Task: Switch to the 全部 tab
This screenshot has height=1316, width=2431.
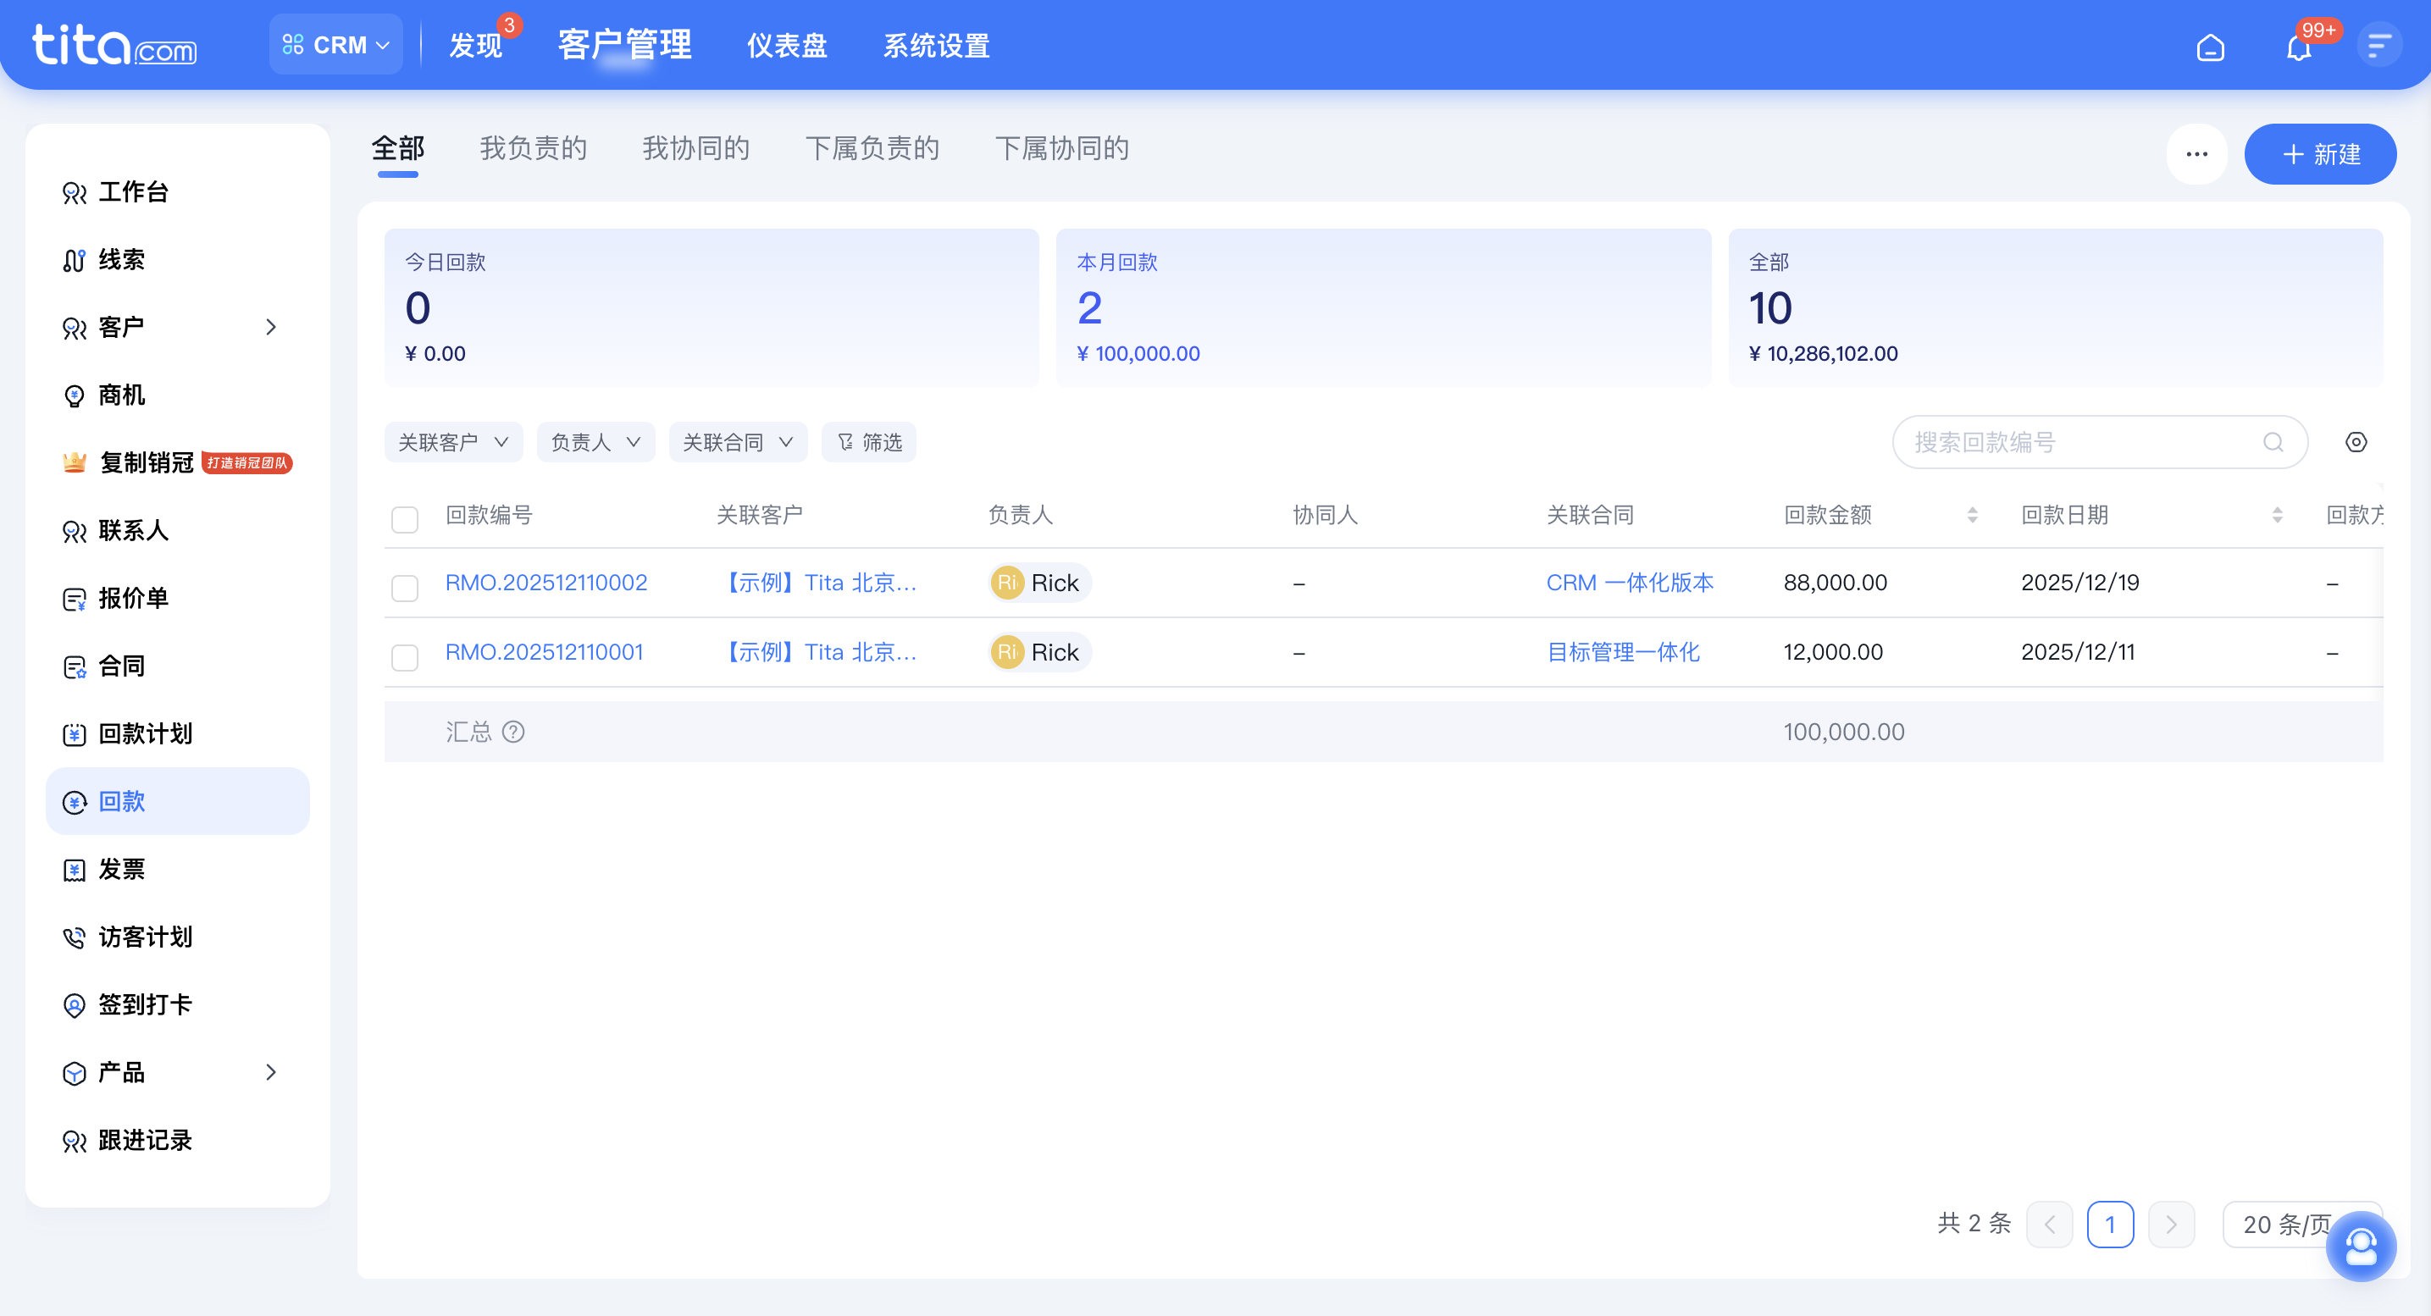Action: (x=398, y=148)
